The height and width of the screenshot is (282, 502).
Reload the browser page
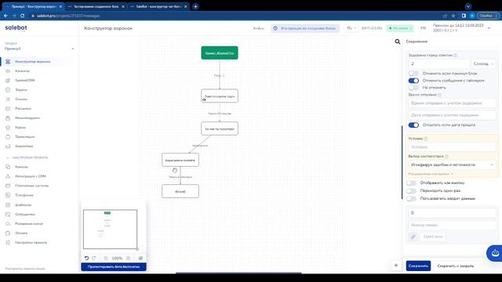(22, 16)
